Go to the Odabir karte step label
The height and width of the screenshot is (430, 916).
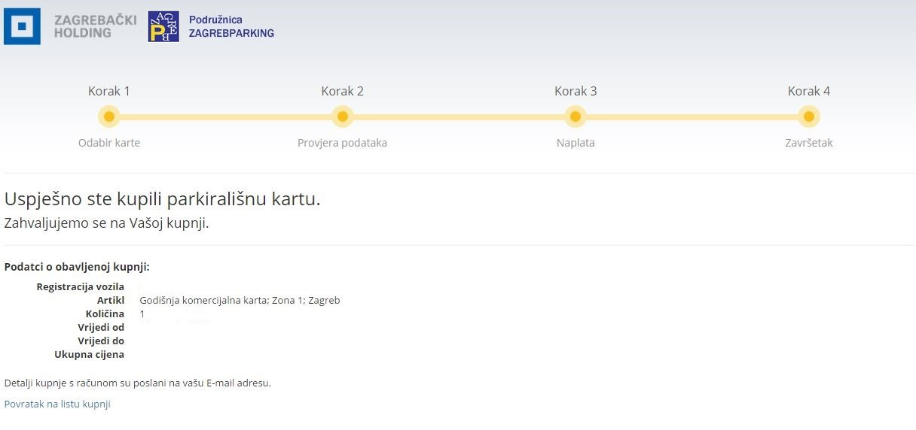point(109,143)
